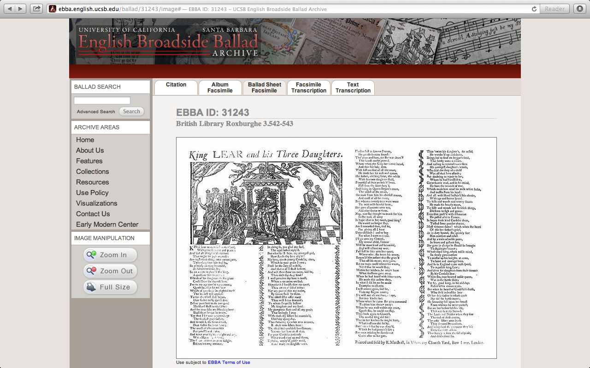The image size is (590, 368).
Task: Open the Resources link
Action: click(x=93, y=182)
